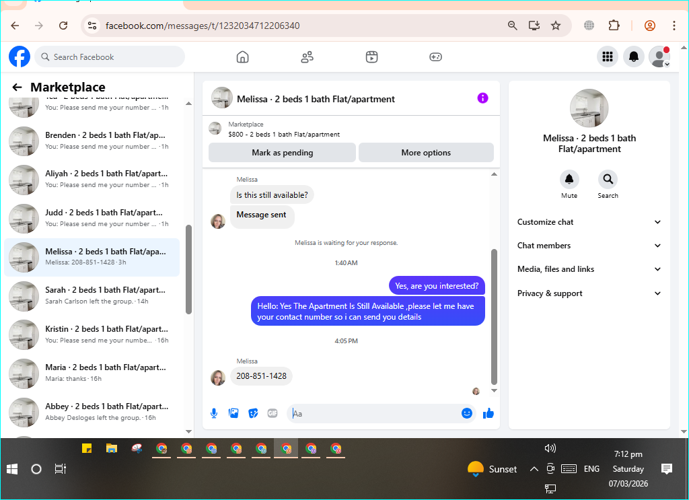Open the emoji picker smiley icon
The height and width of the screenshot is (500, 689).
pos(467,413)
